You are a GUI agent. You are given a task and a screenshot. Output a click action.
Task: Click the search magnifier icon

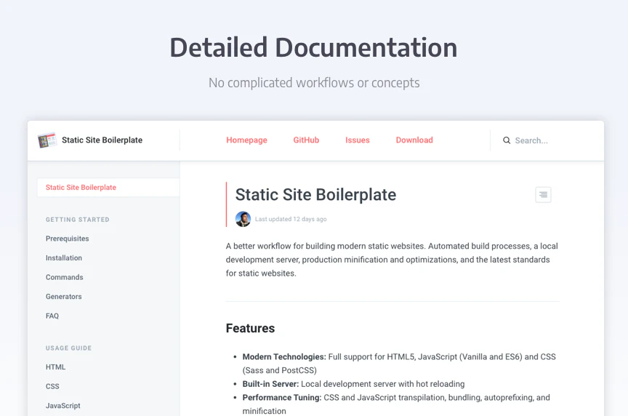pos(507,140)
